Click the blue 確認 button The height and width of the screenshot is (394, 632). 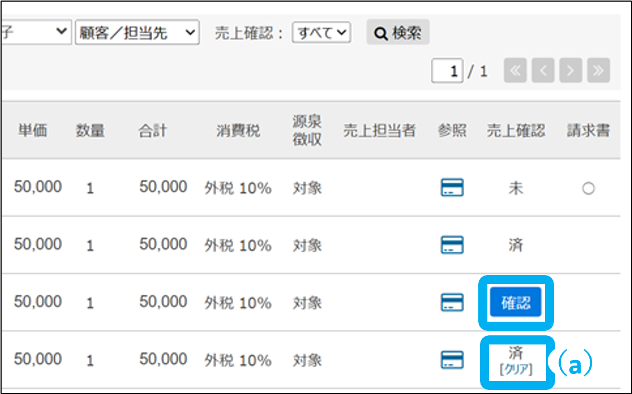515,303
